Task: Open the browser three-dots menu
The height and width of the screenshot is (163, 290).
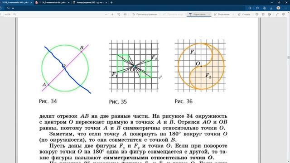Action: 286,8
